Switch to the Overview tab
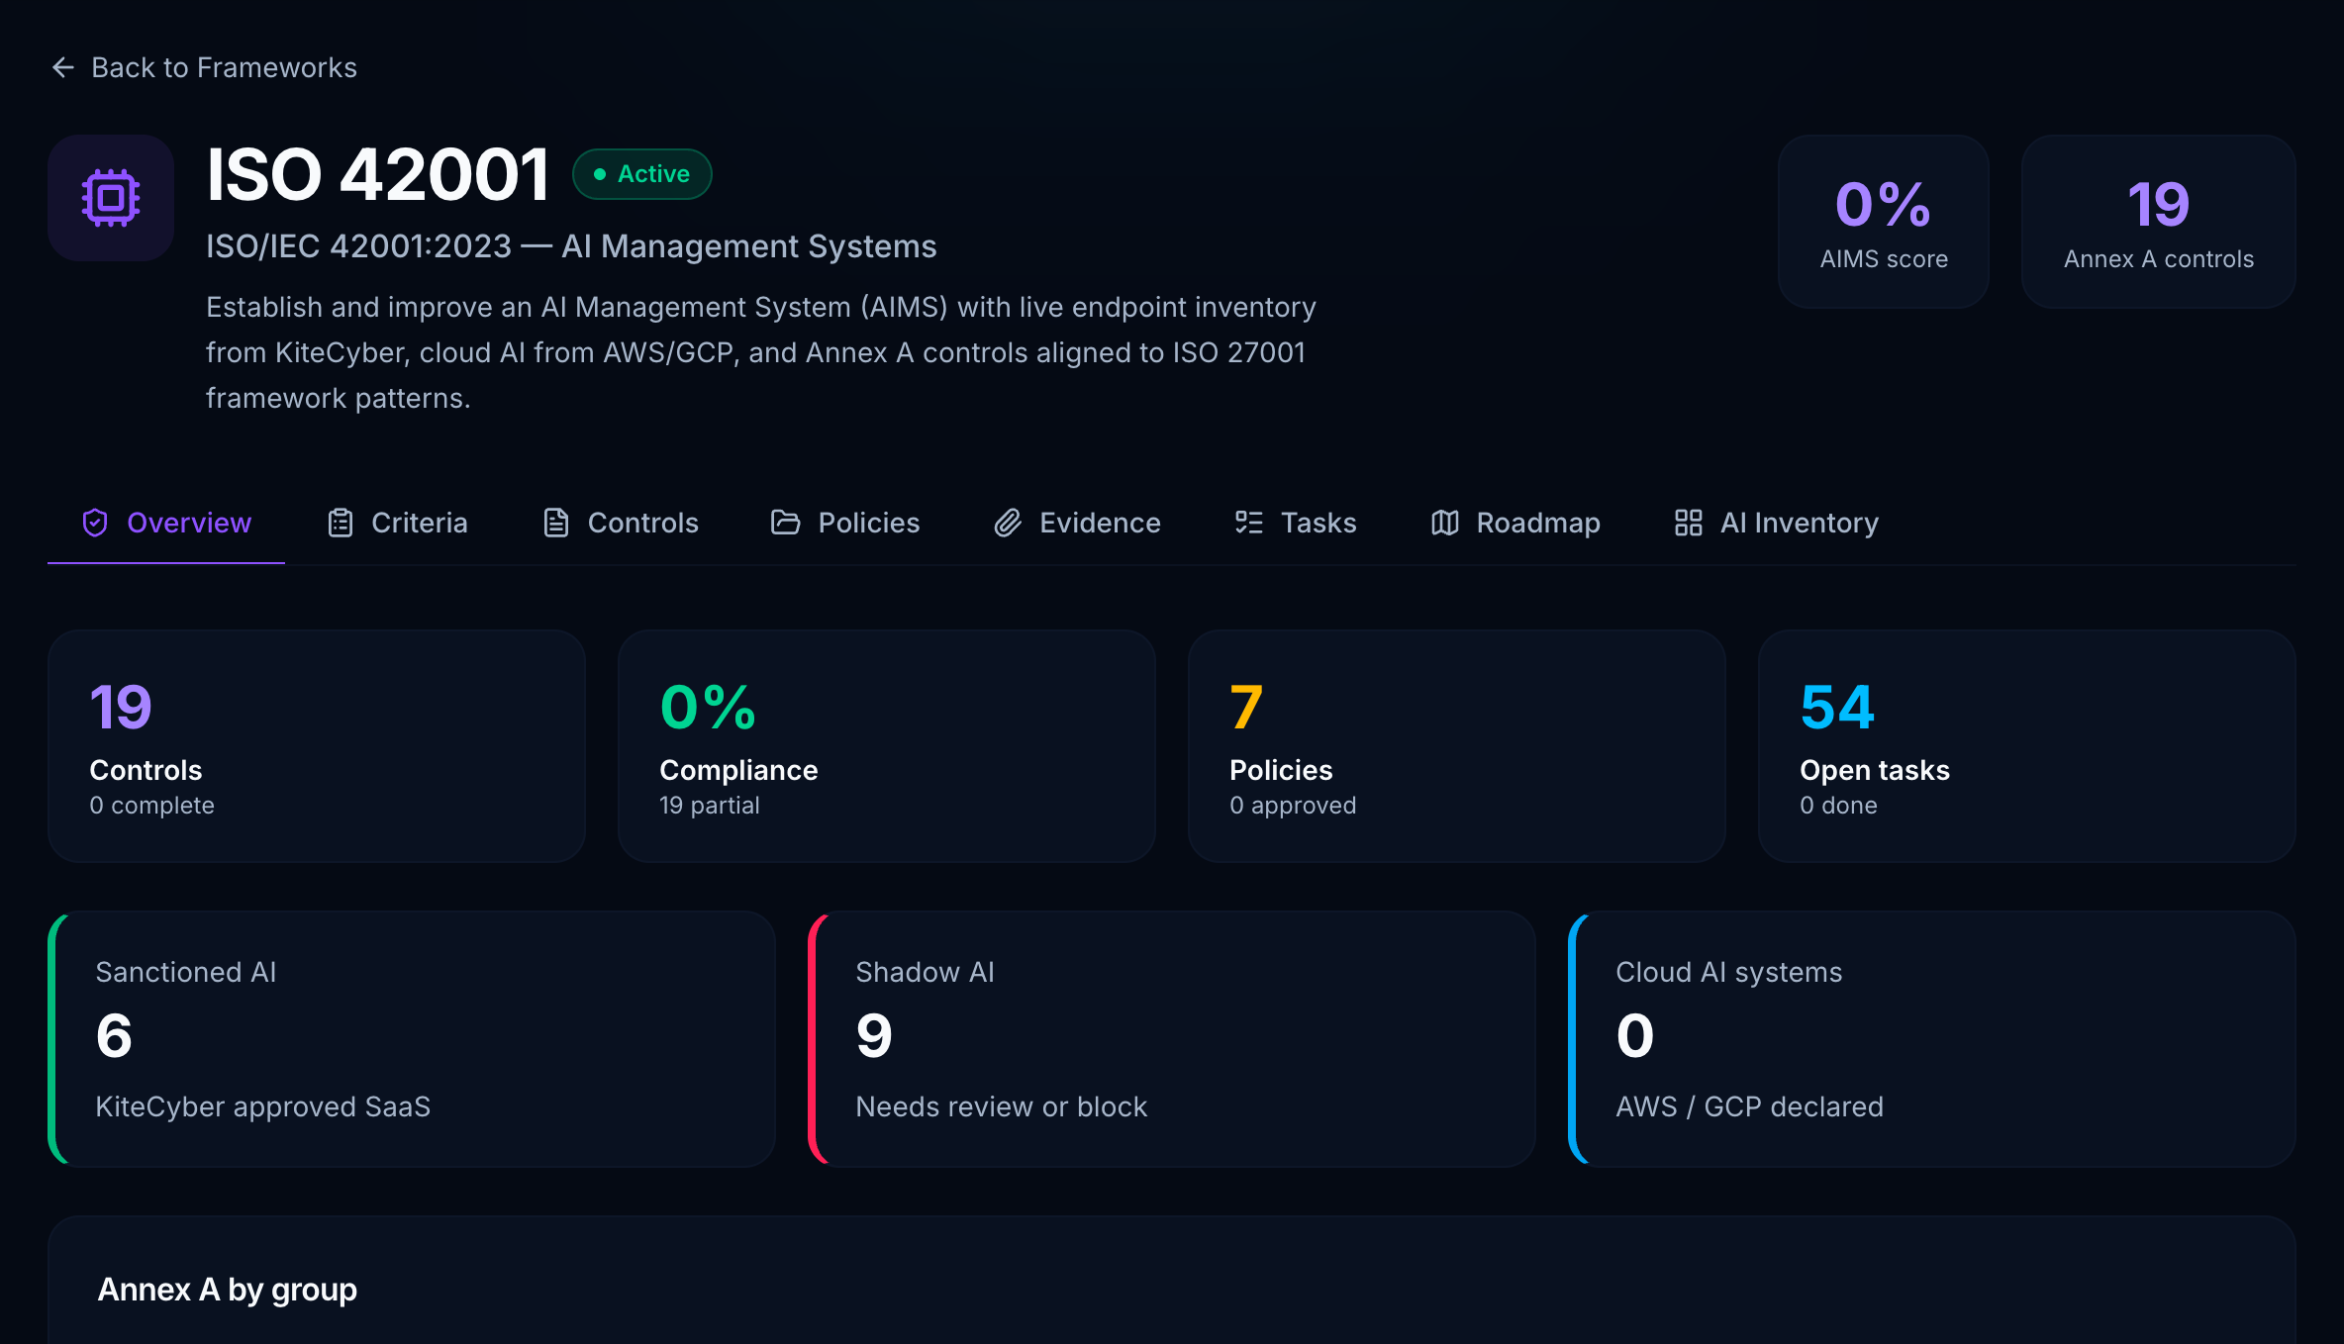The width and height of the screenshot is (2344, 1344). [166, 523]
